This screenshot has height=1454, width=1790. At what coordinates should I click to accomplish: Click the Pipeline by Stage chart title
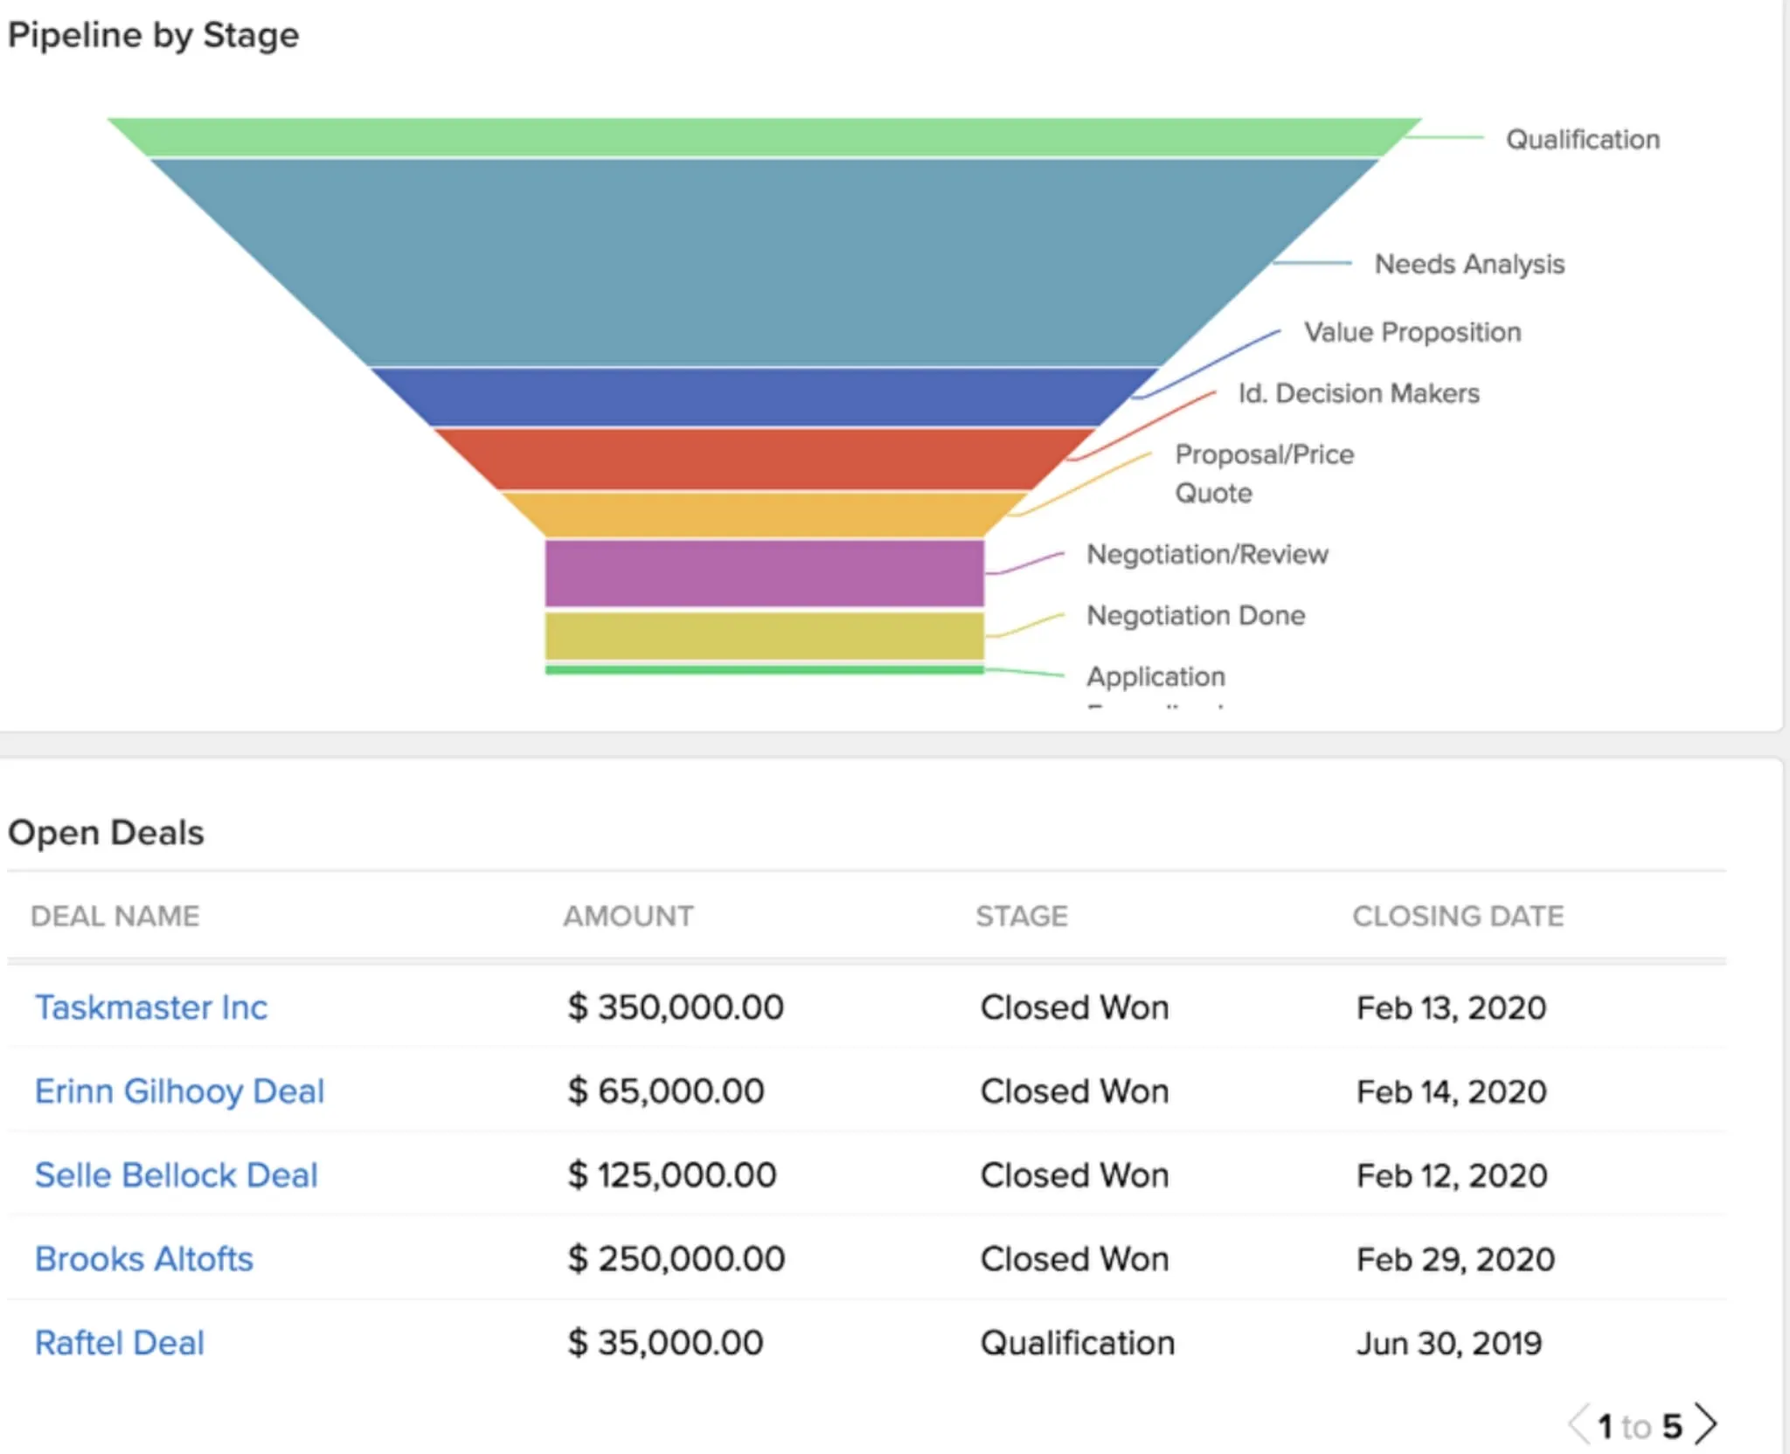tap(156, 35)
